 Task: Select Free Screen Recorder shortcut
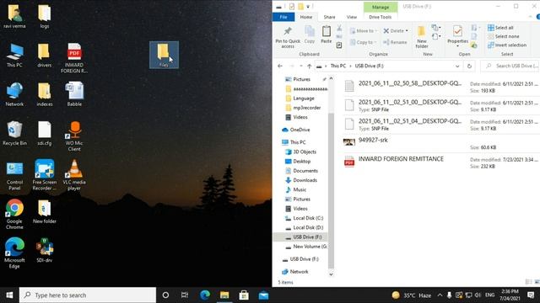45,176
